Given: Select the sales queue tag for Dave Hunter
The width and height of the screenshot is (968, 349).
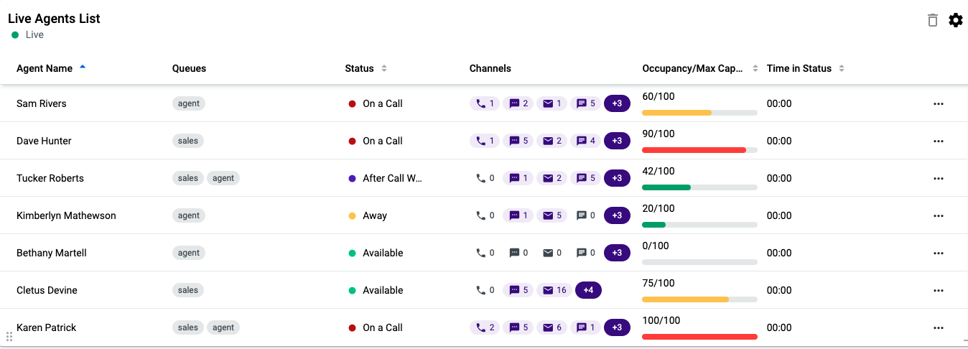Looking at the screenshot, I should click(188, 141).
